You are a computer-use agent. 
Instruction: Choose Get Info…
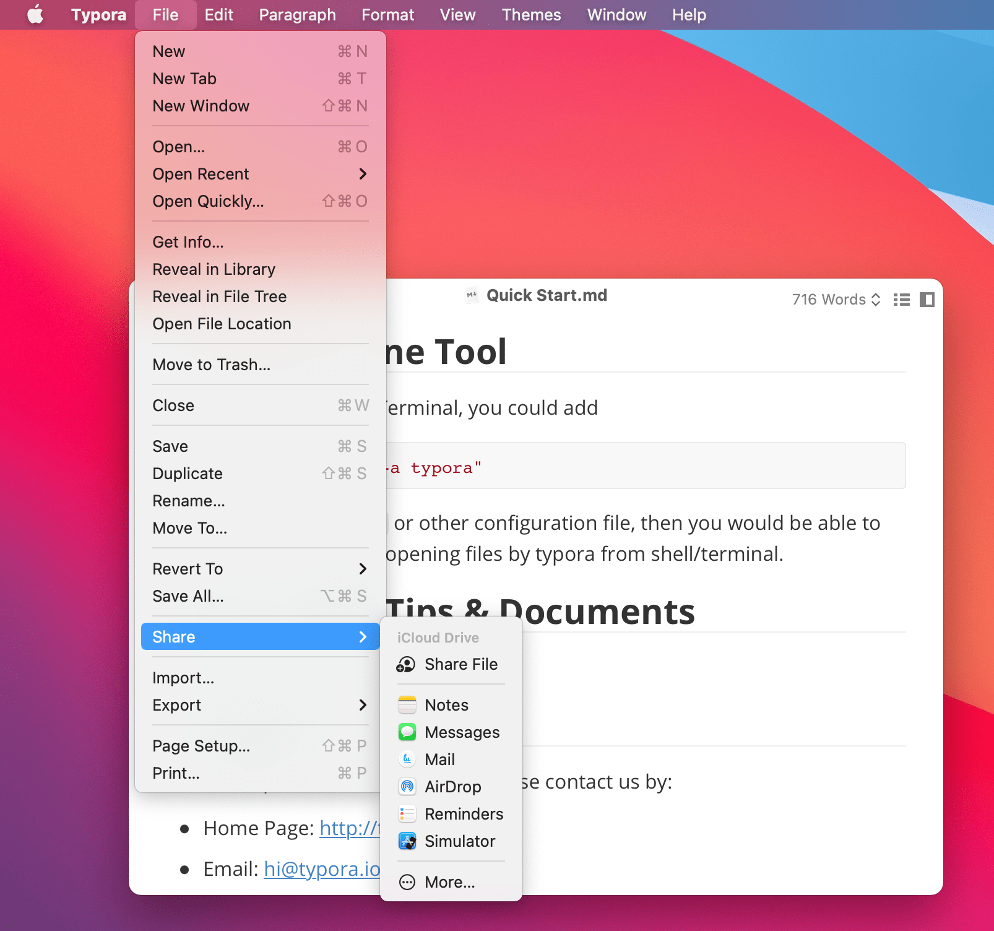click(260, 242)
